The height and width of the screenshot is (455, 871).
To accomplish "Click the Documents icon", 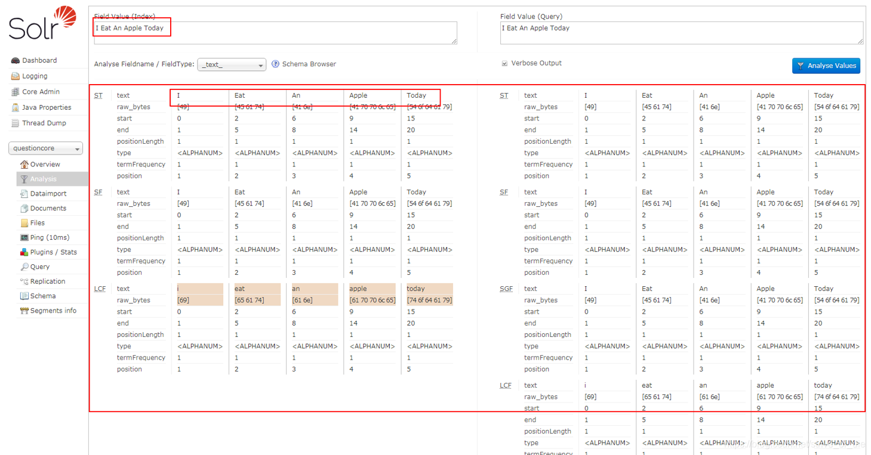I will click(24, 208).
